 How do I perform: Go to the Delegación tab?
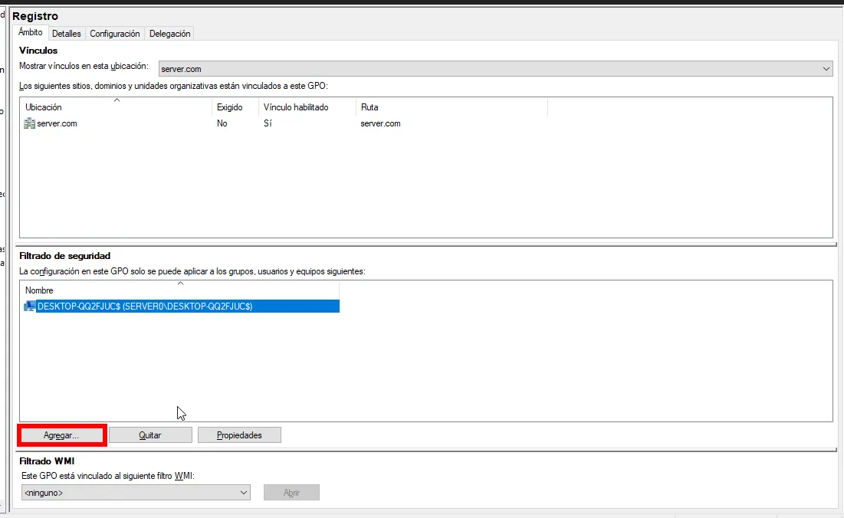coord(169,34)
